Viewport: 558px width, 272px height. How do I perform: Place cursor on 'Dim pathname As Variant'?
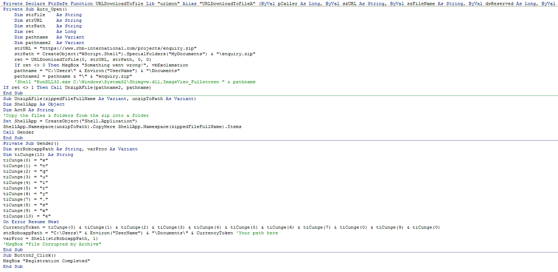click(x=49, y=37)
